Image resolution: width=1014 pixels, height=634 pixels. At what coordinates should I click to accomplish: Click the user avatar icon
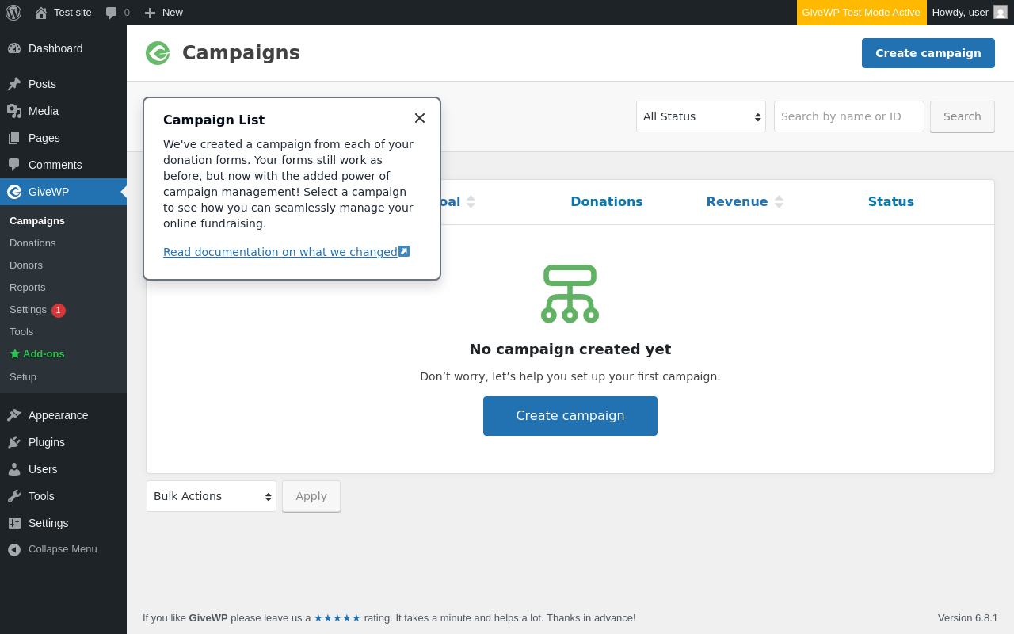(x=1001, y=13)
